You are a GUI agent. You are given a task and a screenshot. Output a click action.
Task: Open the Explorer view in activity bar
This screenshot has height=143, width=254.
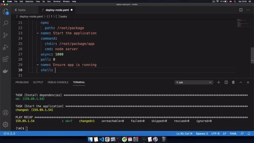coord(5,12)
